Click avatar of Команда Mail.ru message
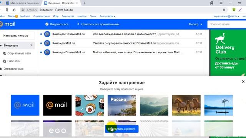The width and height of the screenshot is (246, 138). tap(47, 43)
